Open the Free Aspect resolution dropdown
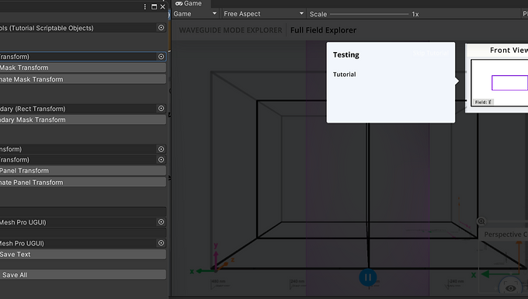 (x=264, y=14)
